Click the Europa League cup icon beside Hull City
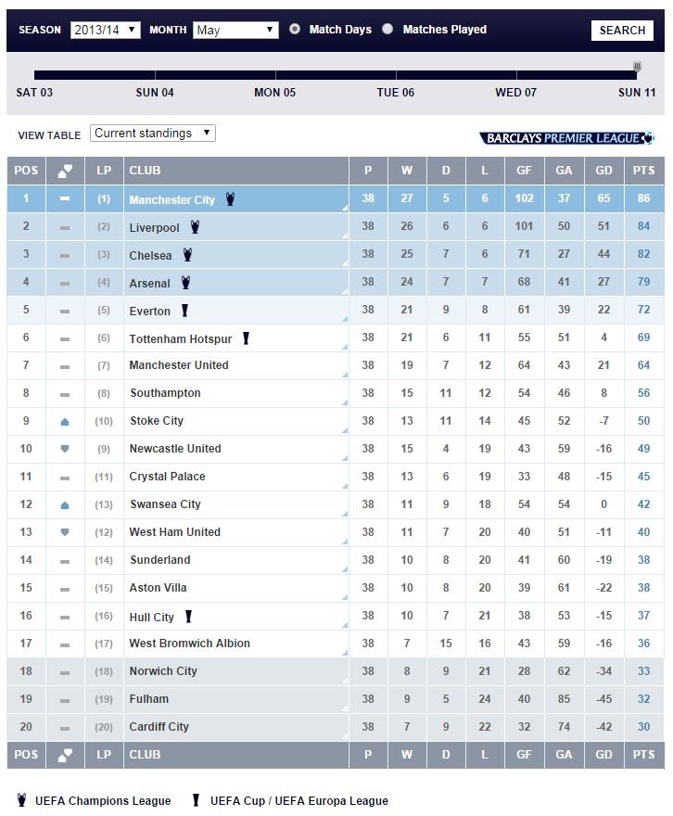 [189, 617]
